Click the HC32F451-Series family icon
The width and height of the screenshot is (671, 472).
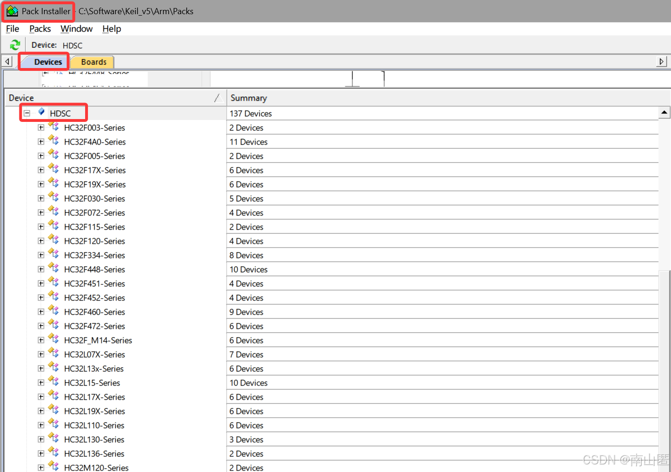tap(53, 283)
